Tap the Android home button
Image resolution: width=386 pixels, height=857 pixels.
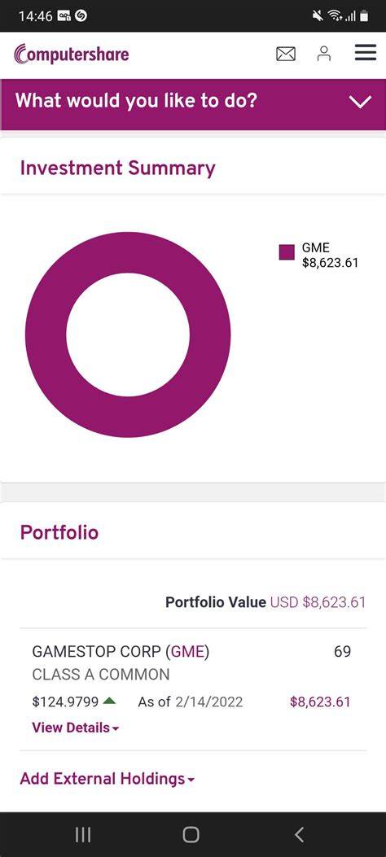tap(191, 834)
